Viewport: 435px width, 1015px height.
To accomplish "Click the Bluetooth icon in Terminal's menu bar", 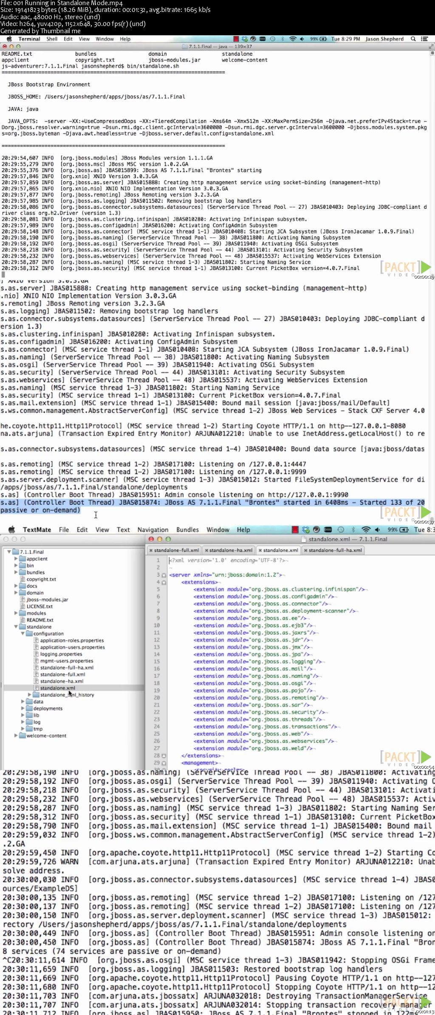I will pyautogui.click(x=283, y=39).
